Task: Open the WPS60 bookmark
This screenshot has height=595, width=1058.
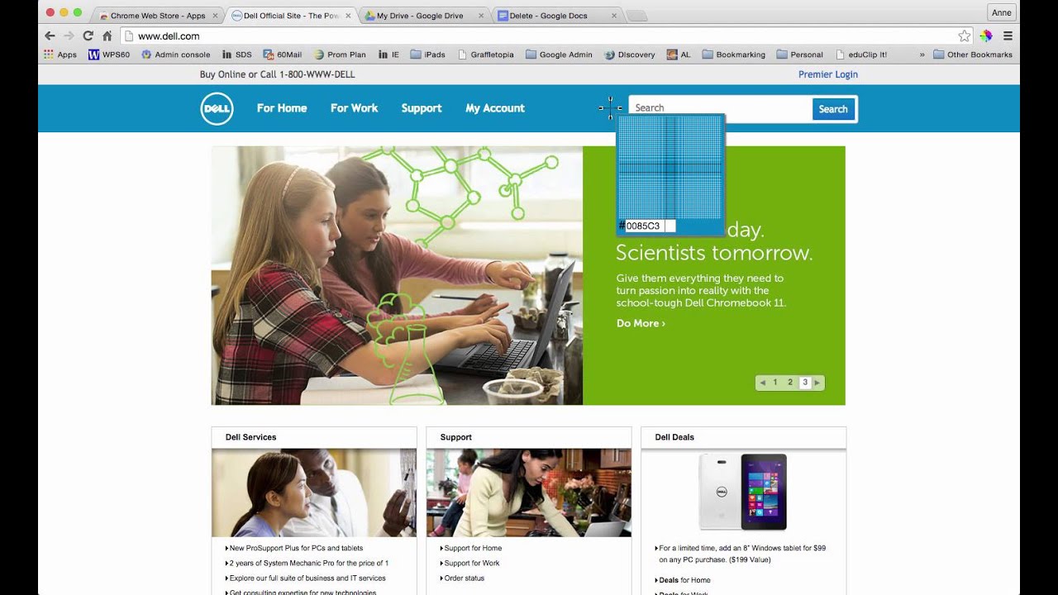Action: 109,55
